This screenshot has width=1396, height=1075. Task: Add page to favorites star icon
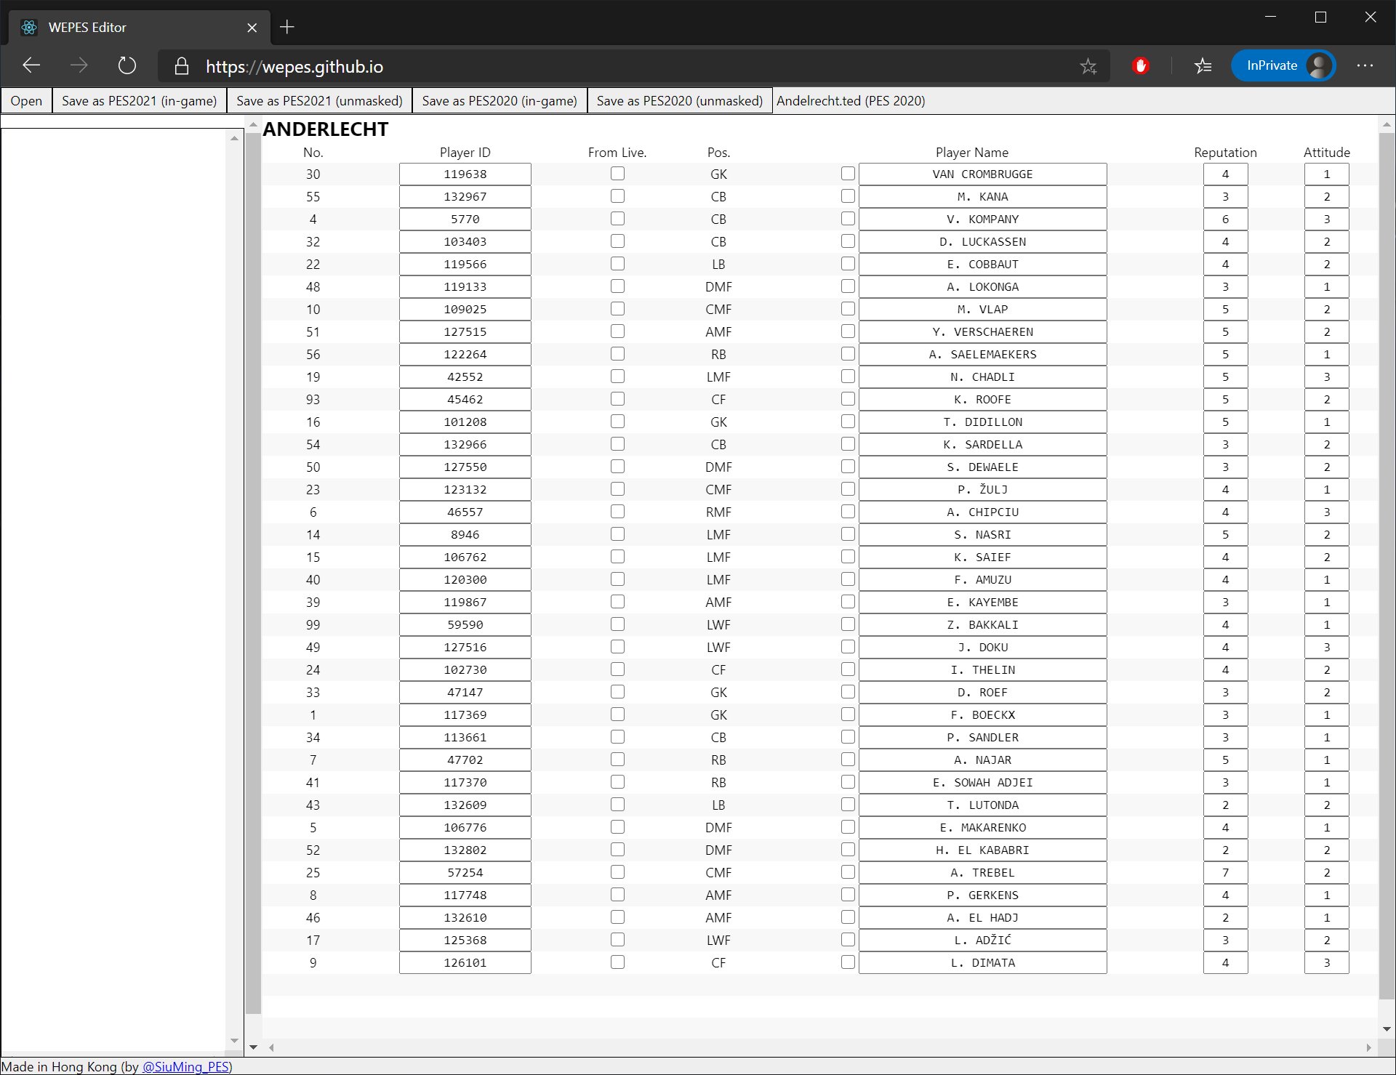click(1088, 66)
